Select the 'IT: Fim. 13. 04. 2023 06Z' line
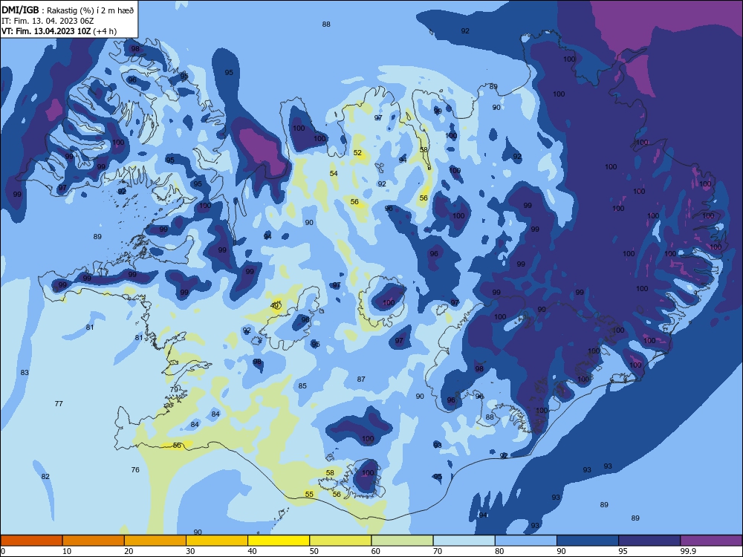Screen dimensions: 743x557 [48, 21]
